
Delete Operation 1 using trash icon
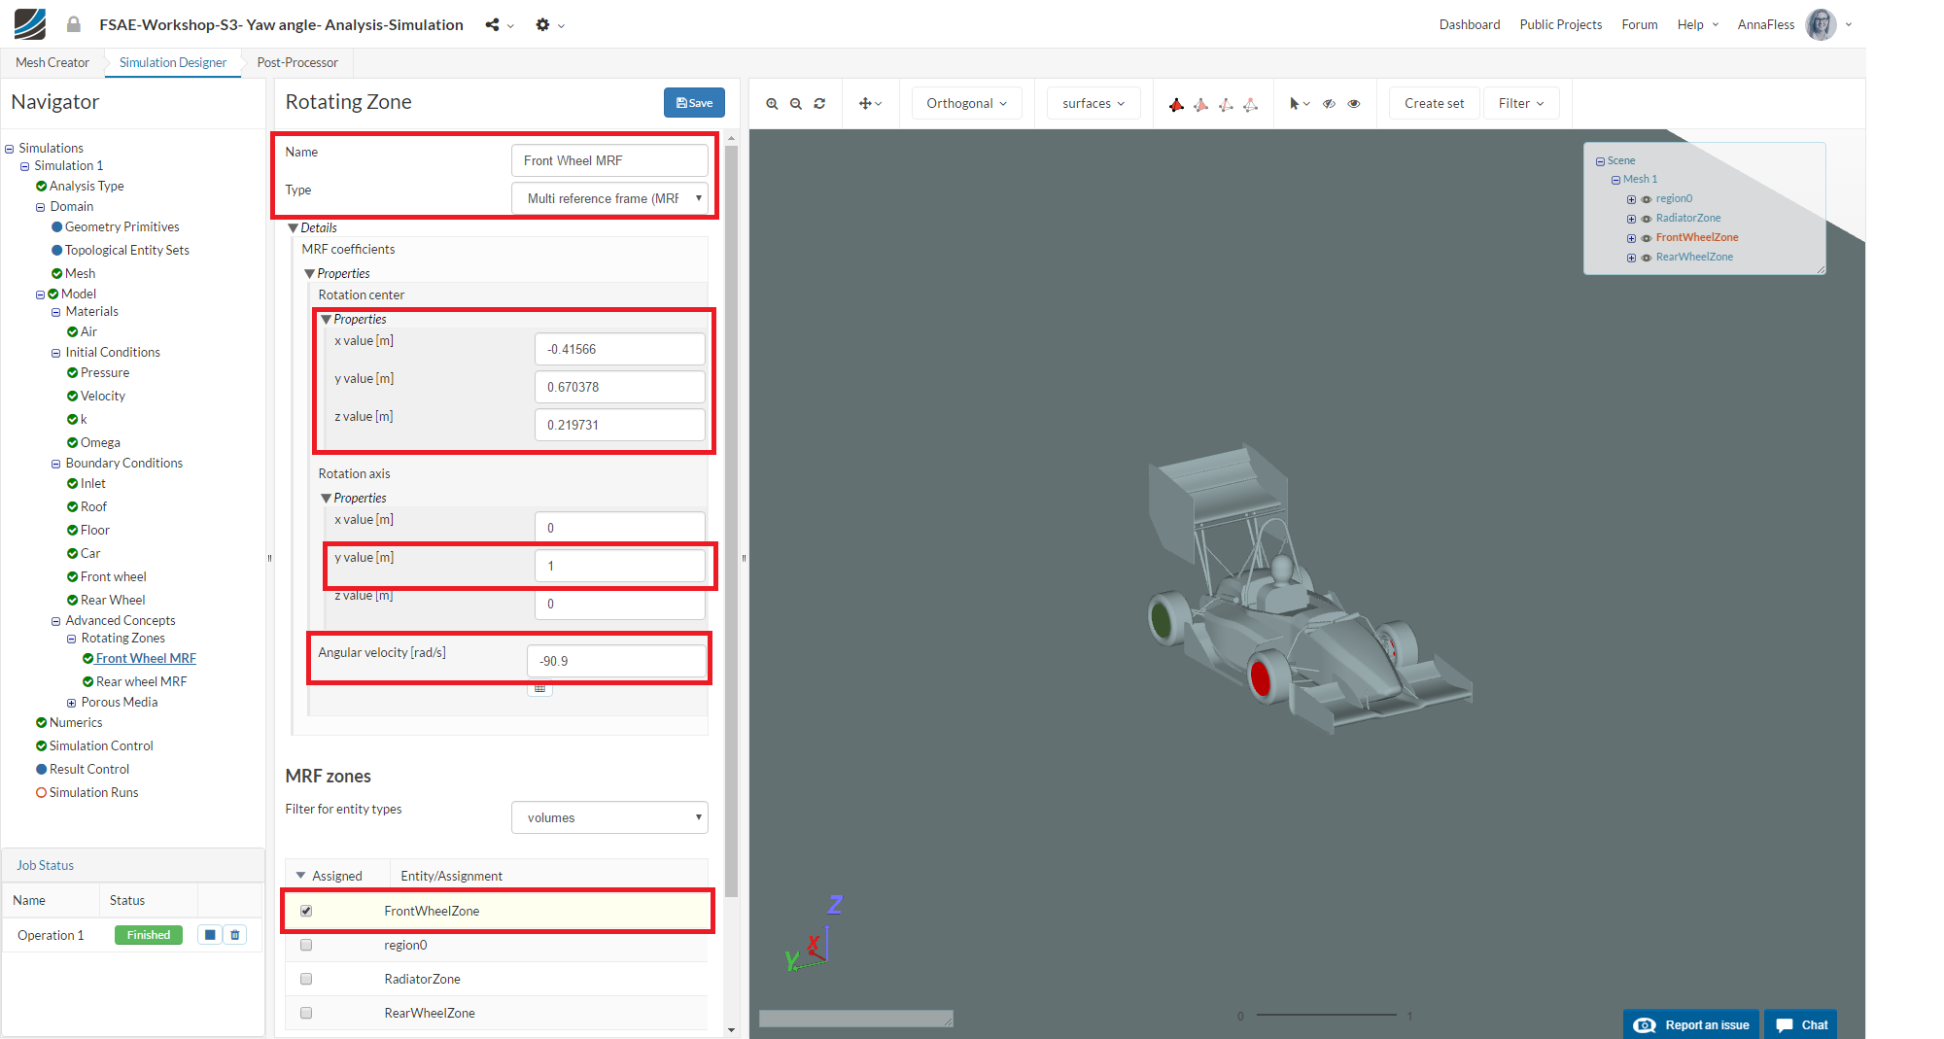click(x=235, y=935)
